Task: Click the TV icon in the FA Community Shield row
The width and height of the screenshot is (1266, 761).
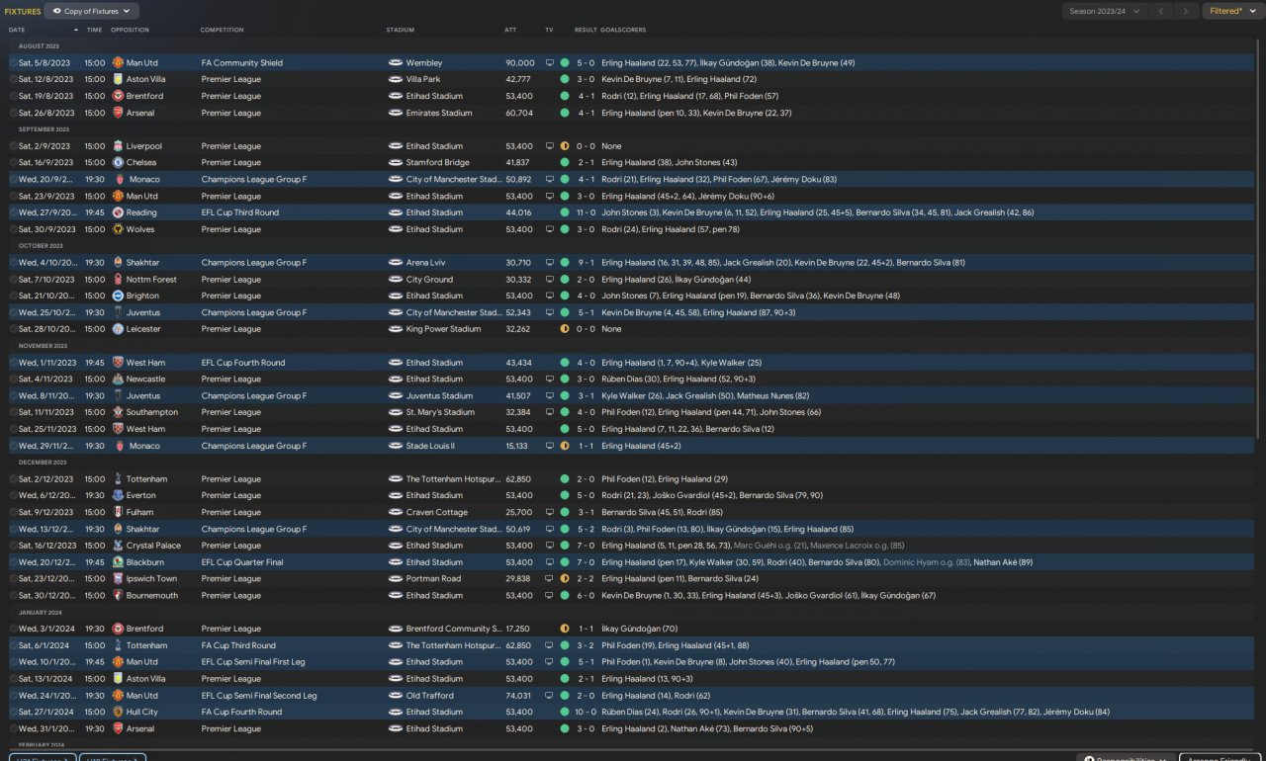Action: pyautogui.click(x=550, y=62)
